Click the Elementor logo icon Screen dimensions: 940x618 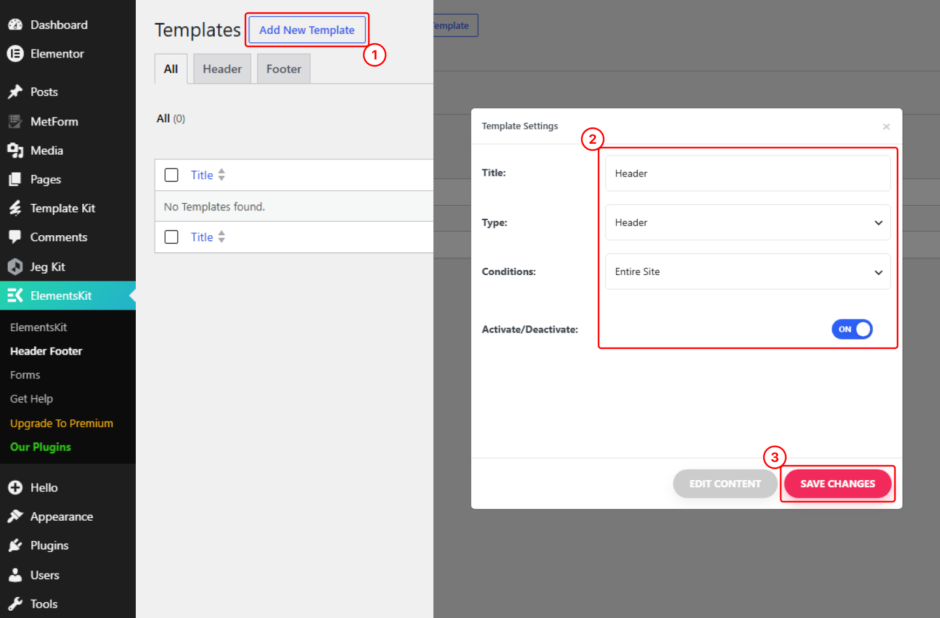pos(16,54)
